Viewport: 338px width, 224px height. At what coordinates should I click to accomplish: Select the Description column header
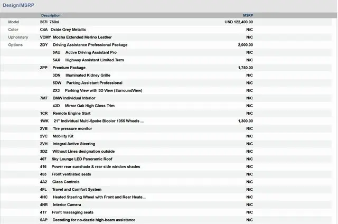coord(51,15)
